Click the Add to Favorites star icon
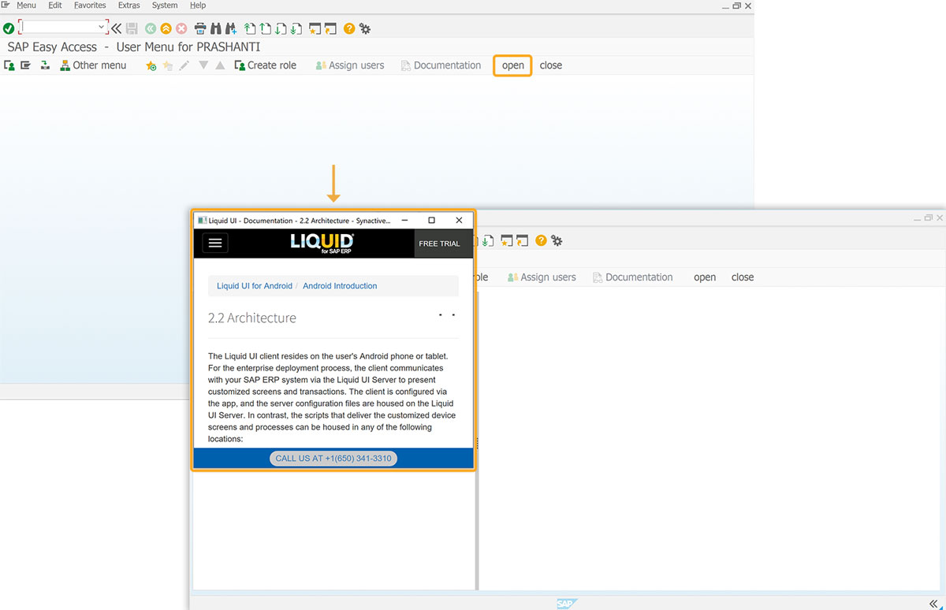The height and width of the screenshot is (610, 946). click(x=151, y=65)
